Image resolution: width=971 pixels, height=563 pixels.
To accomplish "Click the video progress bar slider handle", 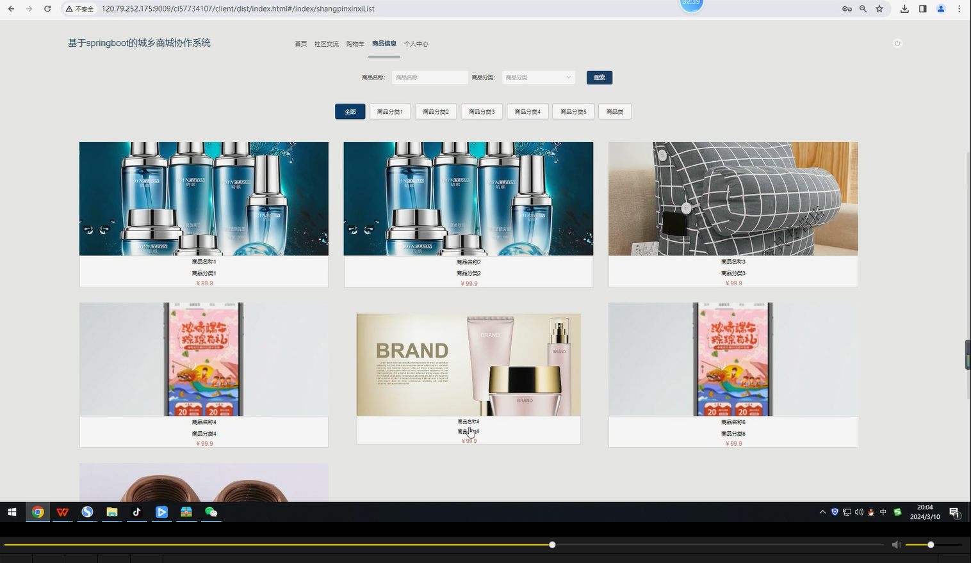I will pos(552,544).
